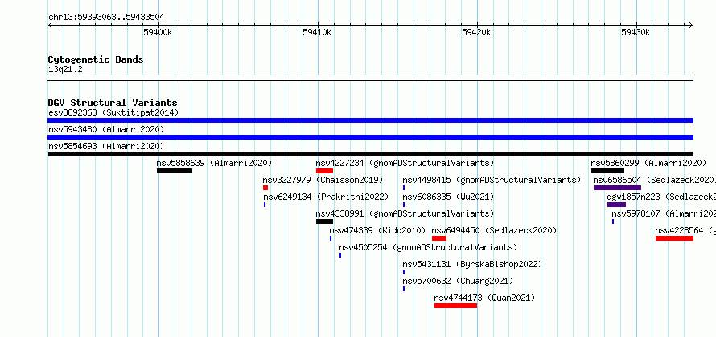Click the esv3892363 (Suktitipat2014) variant label
This screenshot has width=716, height=337.
tap(113, 112)
